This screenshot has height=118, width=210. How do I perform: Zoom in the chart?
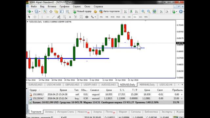pos(143,11)
